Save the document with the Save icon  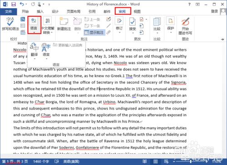click(14, 4)
